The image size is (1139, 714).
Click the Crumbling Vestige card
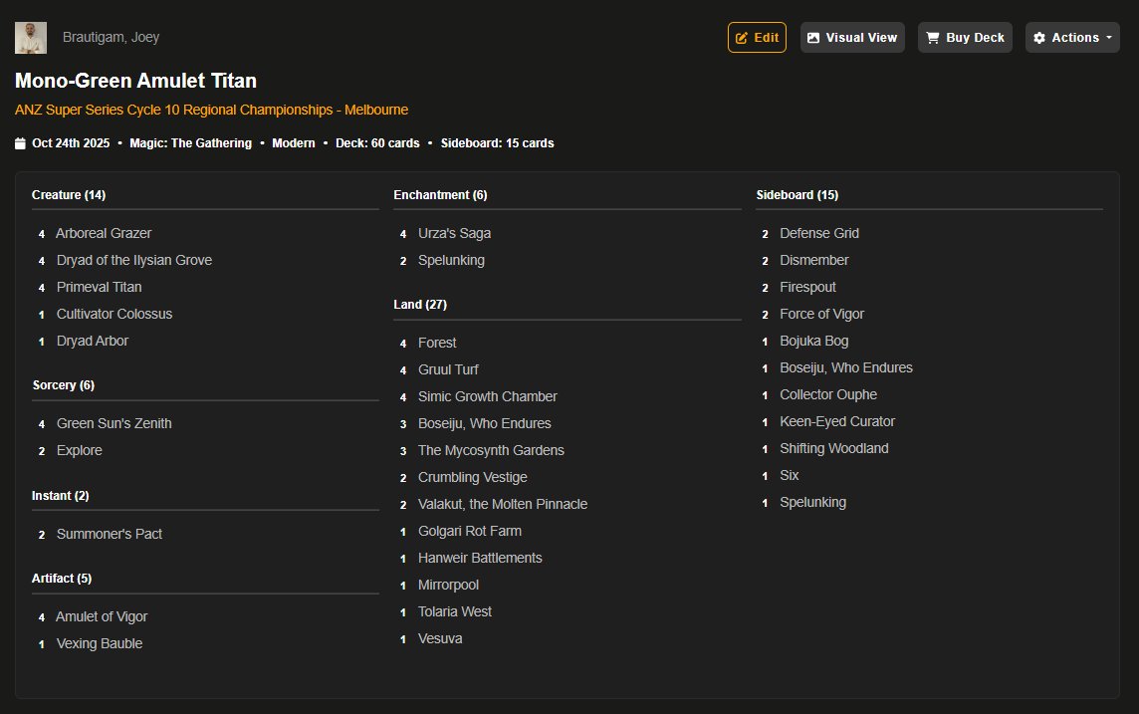pos(473,477)
